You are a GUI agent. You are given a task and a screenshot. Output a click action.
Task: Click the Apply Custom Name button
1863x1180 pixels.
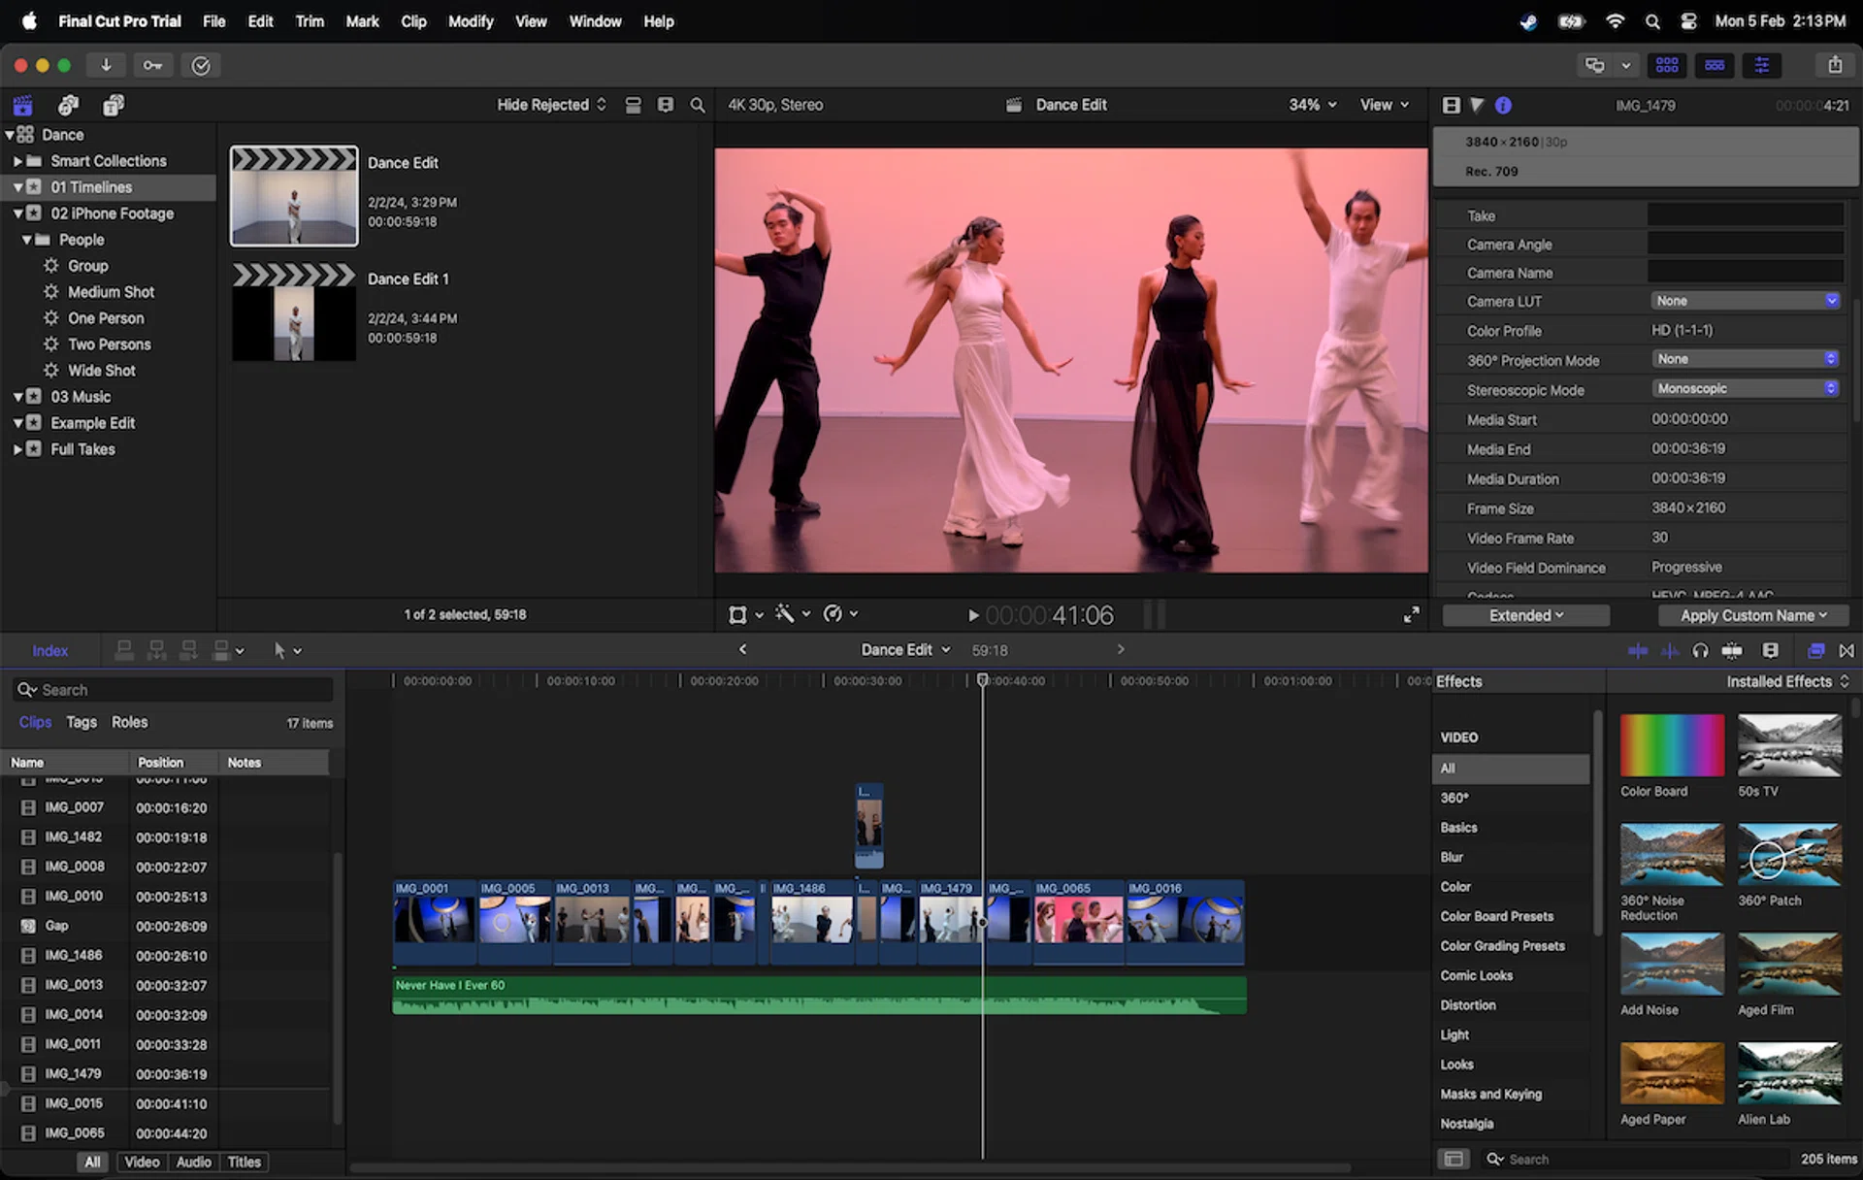click(x=1752, y=615)
